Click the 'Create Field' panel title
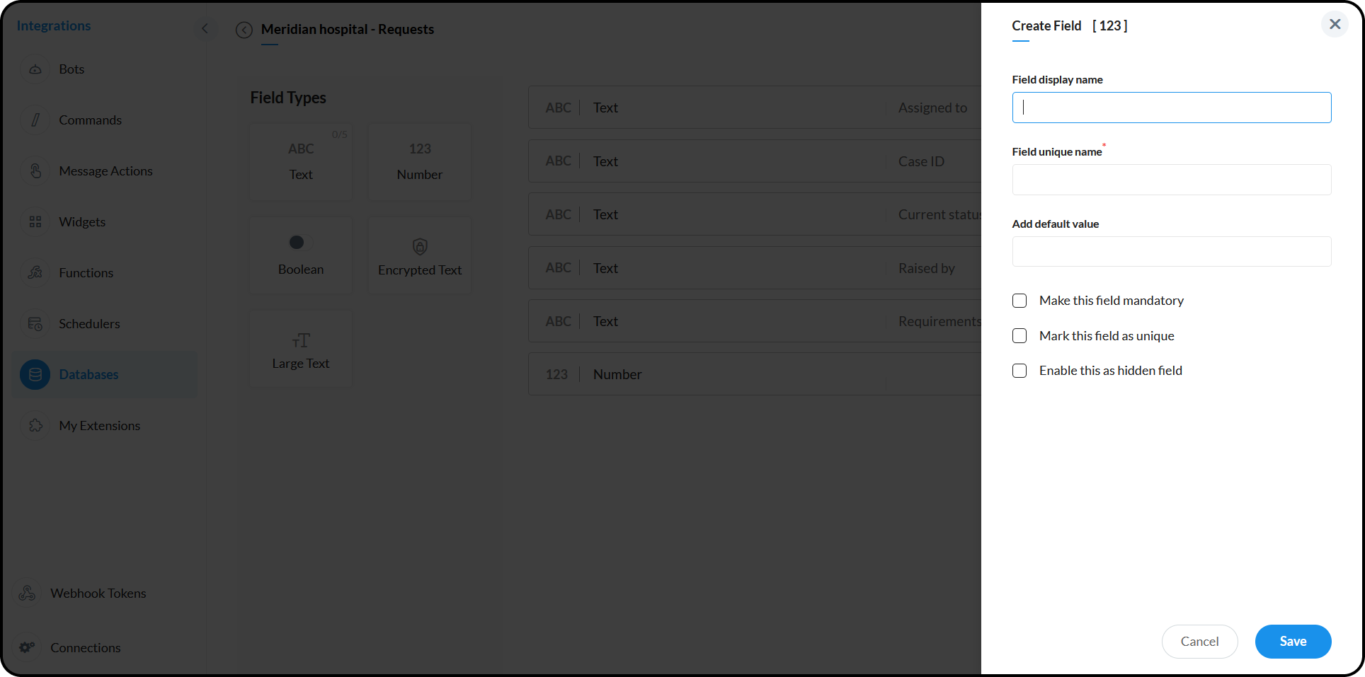Screen dimensions: 1365x677 click(1046, 25)
